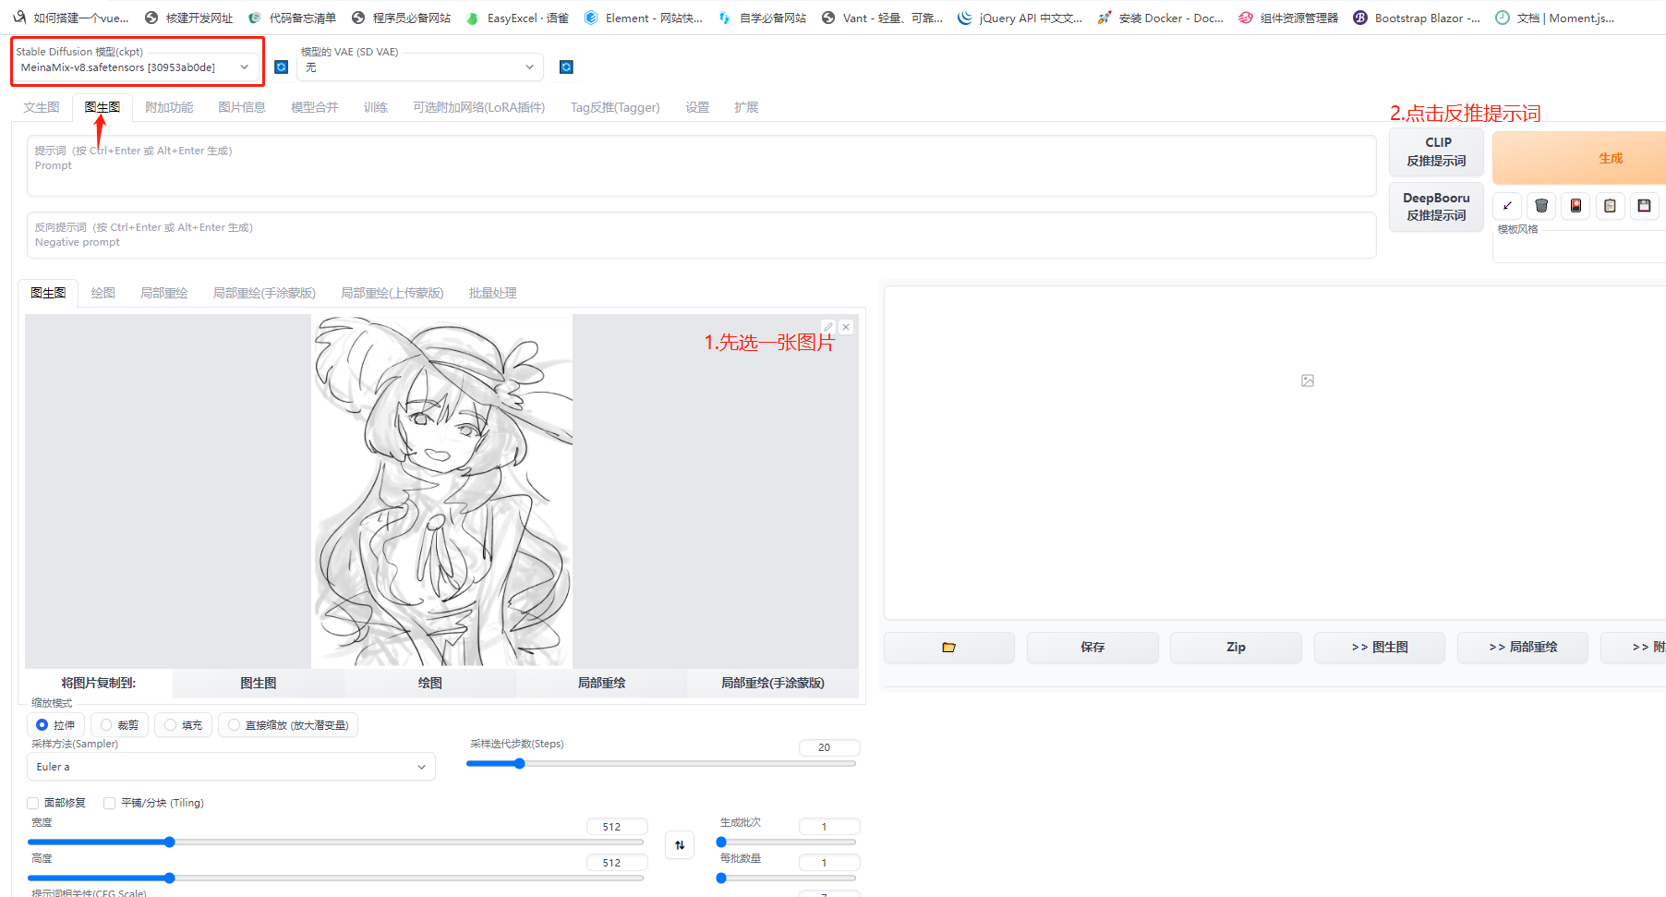Swap width and height with the exchange icon
The image size is (1666, 897).
[x=680, y=844]
